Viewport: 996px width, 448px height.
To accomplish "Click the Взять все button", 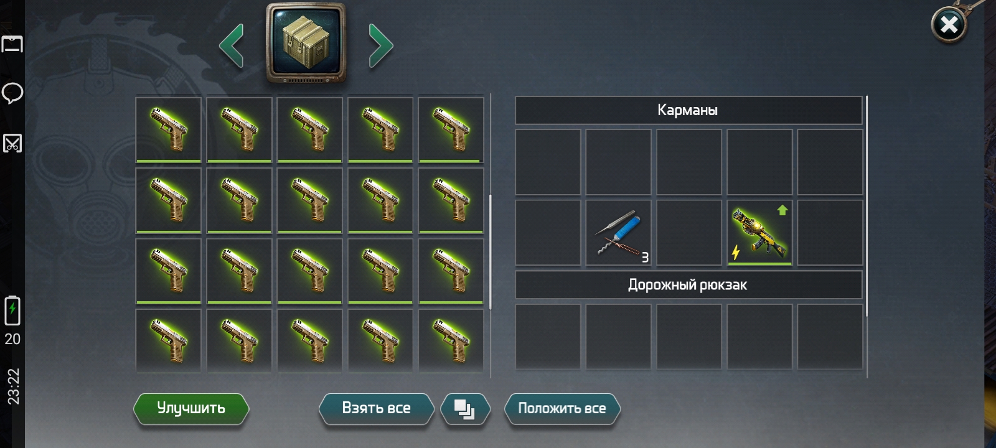I will [376, 409].
